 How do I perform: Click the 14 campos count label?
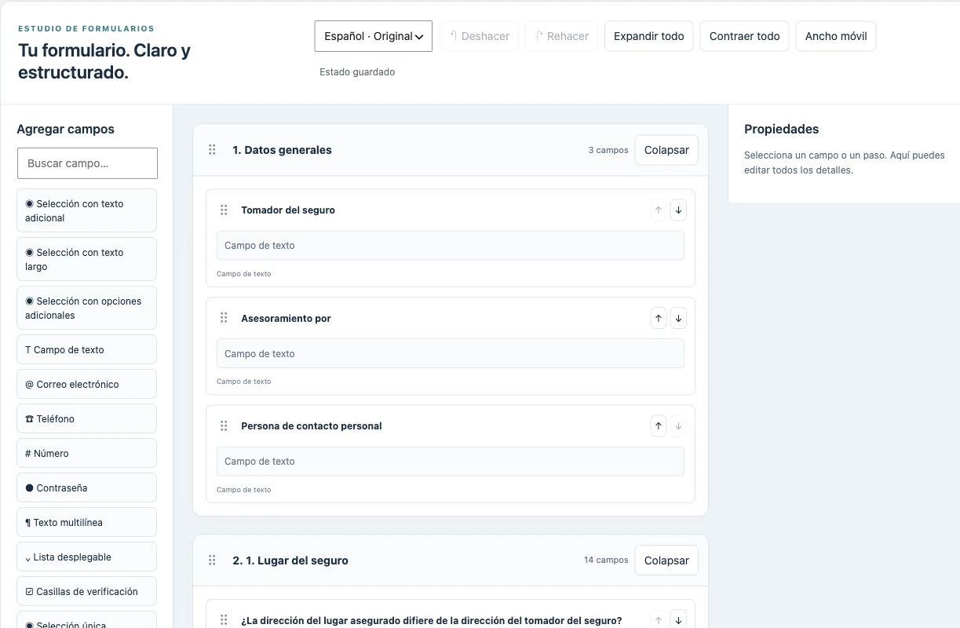coord(606,560)
